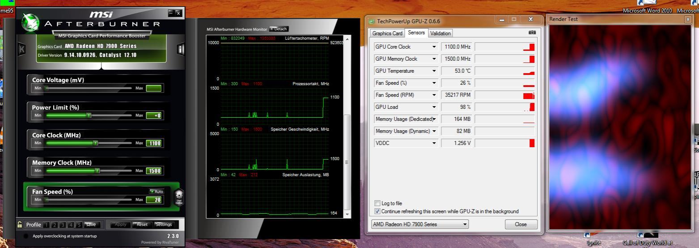Click the profile lock icon
The height and width of the screenshot is (248, 699).
(20, 224)
